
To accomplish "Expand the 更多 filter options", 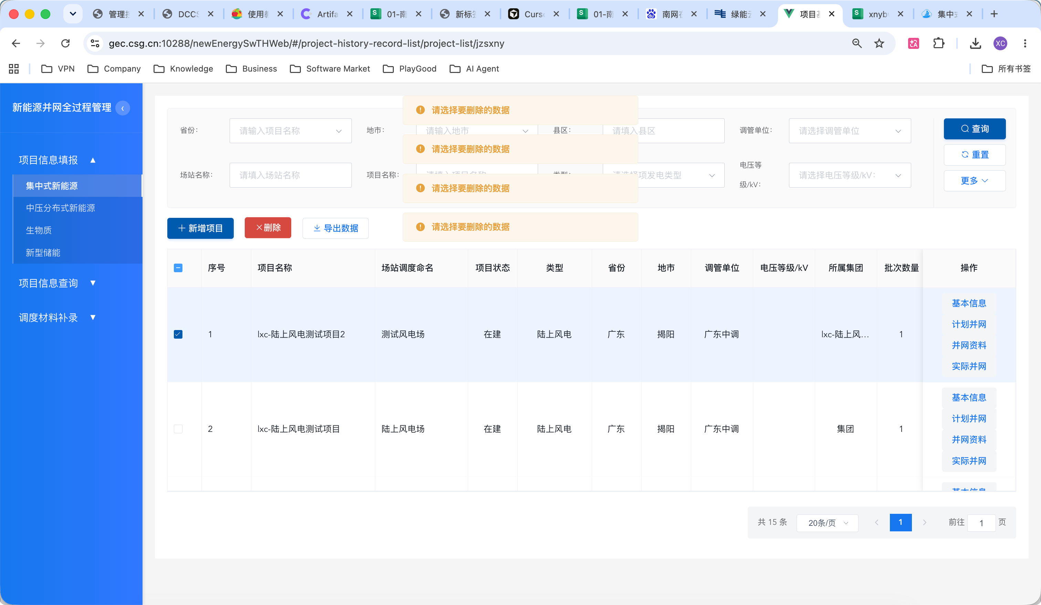I will tap(975, 181).
